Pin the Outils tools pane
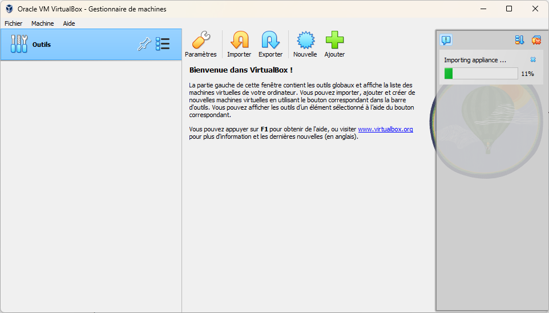This screenshot has width=549, height=313. tap(144, 45)
